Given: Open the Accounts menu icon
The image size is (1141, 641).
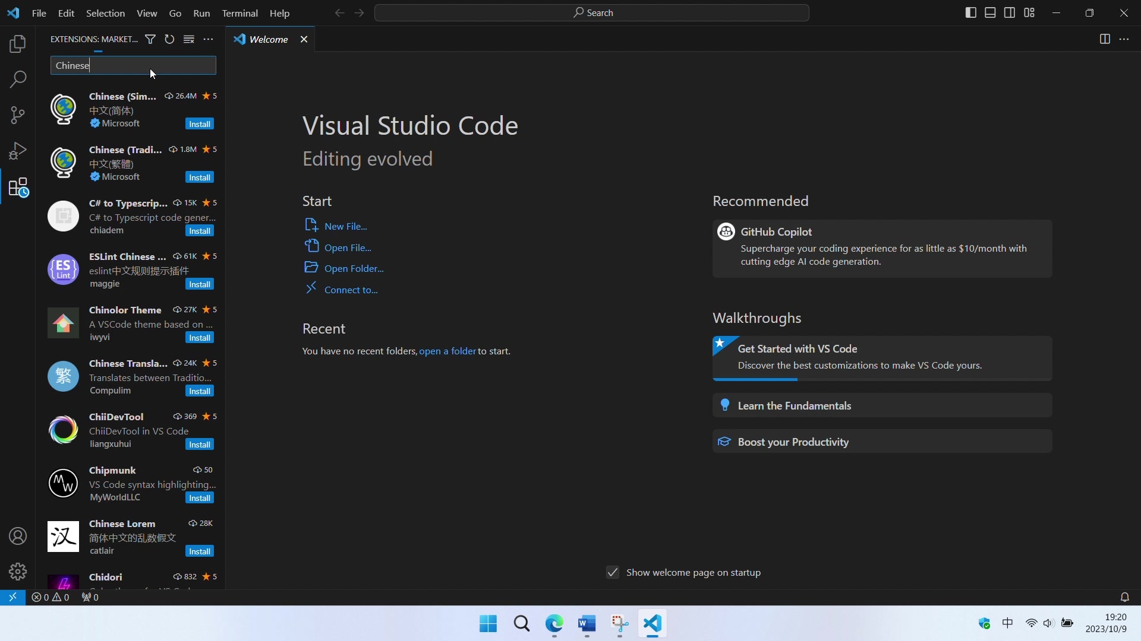Looking at the screenshot, I should (x=18, y=536).
